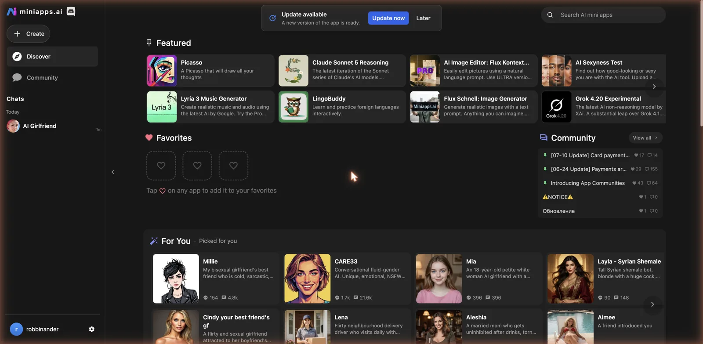Show next Featured apps with right arrow
Image resolution: width=703 pixels, height=344 pixels.
pos(654,87)
